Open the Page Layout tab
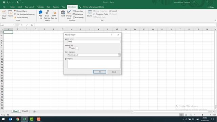217x122 pixels. [x=29, y=7]
